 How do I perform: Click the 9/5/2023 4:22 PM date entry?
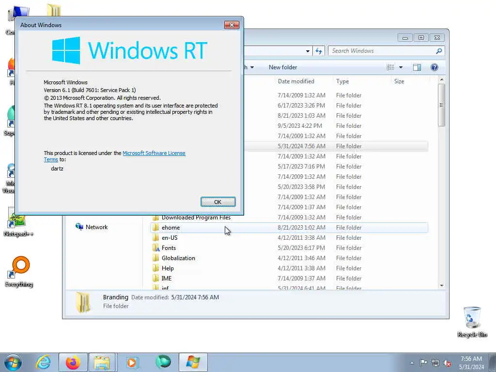(x=300, y=125)
